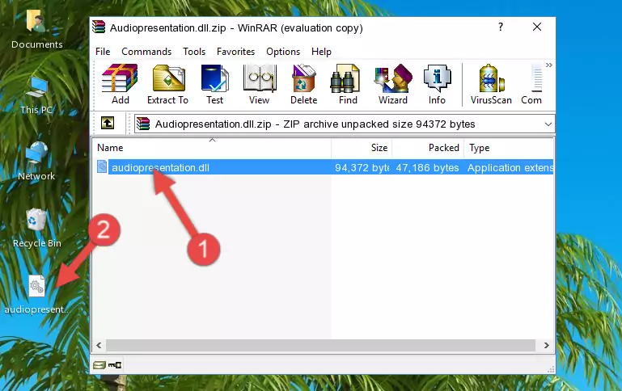The image size is (622, 391).
Task: Select the Recycle Bin desktop icon
Action: pyautogui.click(x=37, y=229)
